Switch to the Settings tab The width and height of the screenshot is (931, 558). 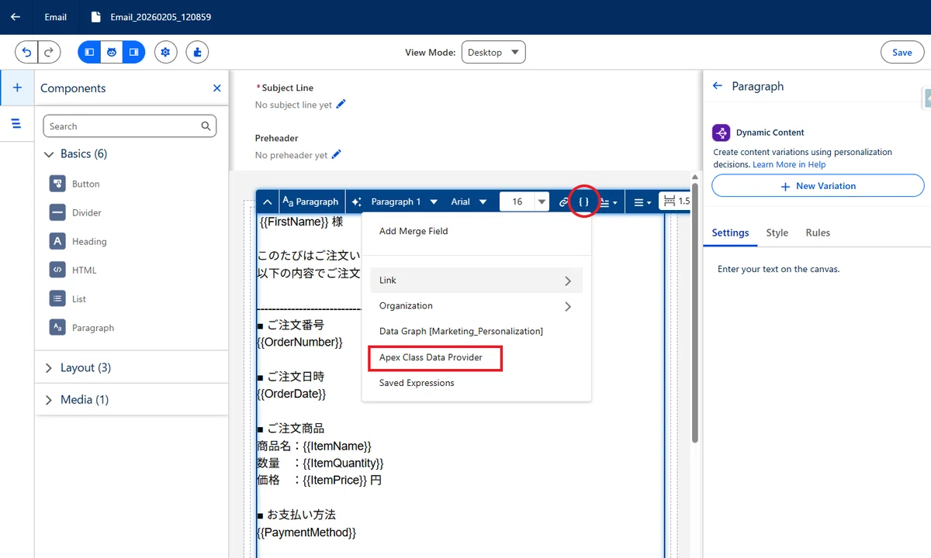tap(730, 233)
